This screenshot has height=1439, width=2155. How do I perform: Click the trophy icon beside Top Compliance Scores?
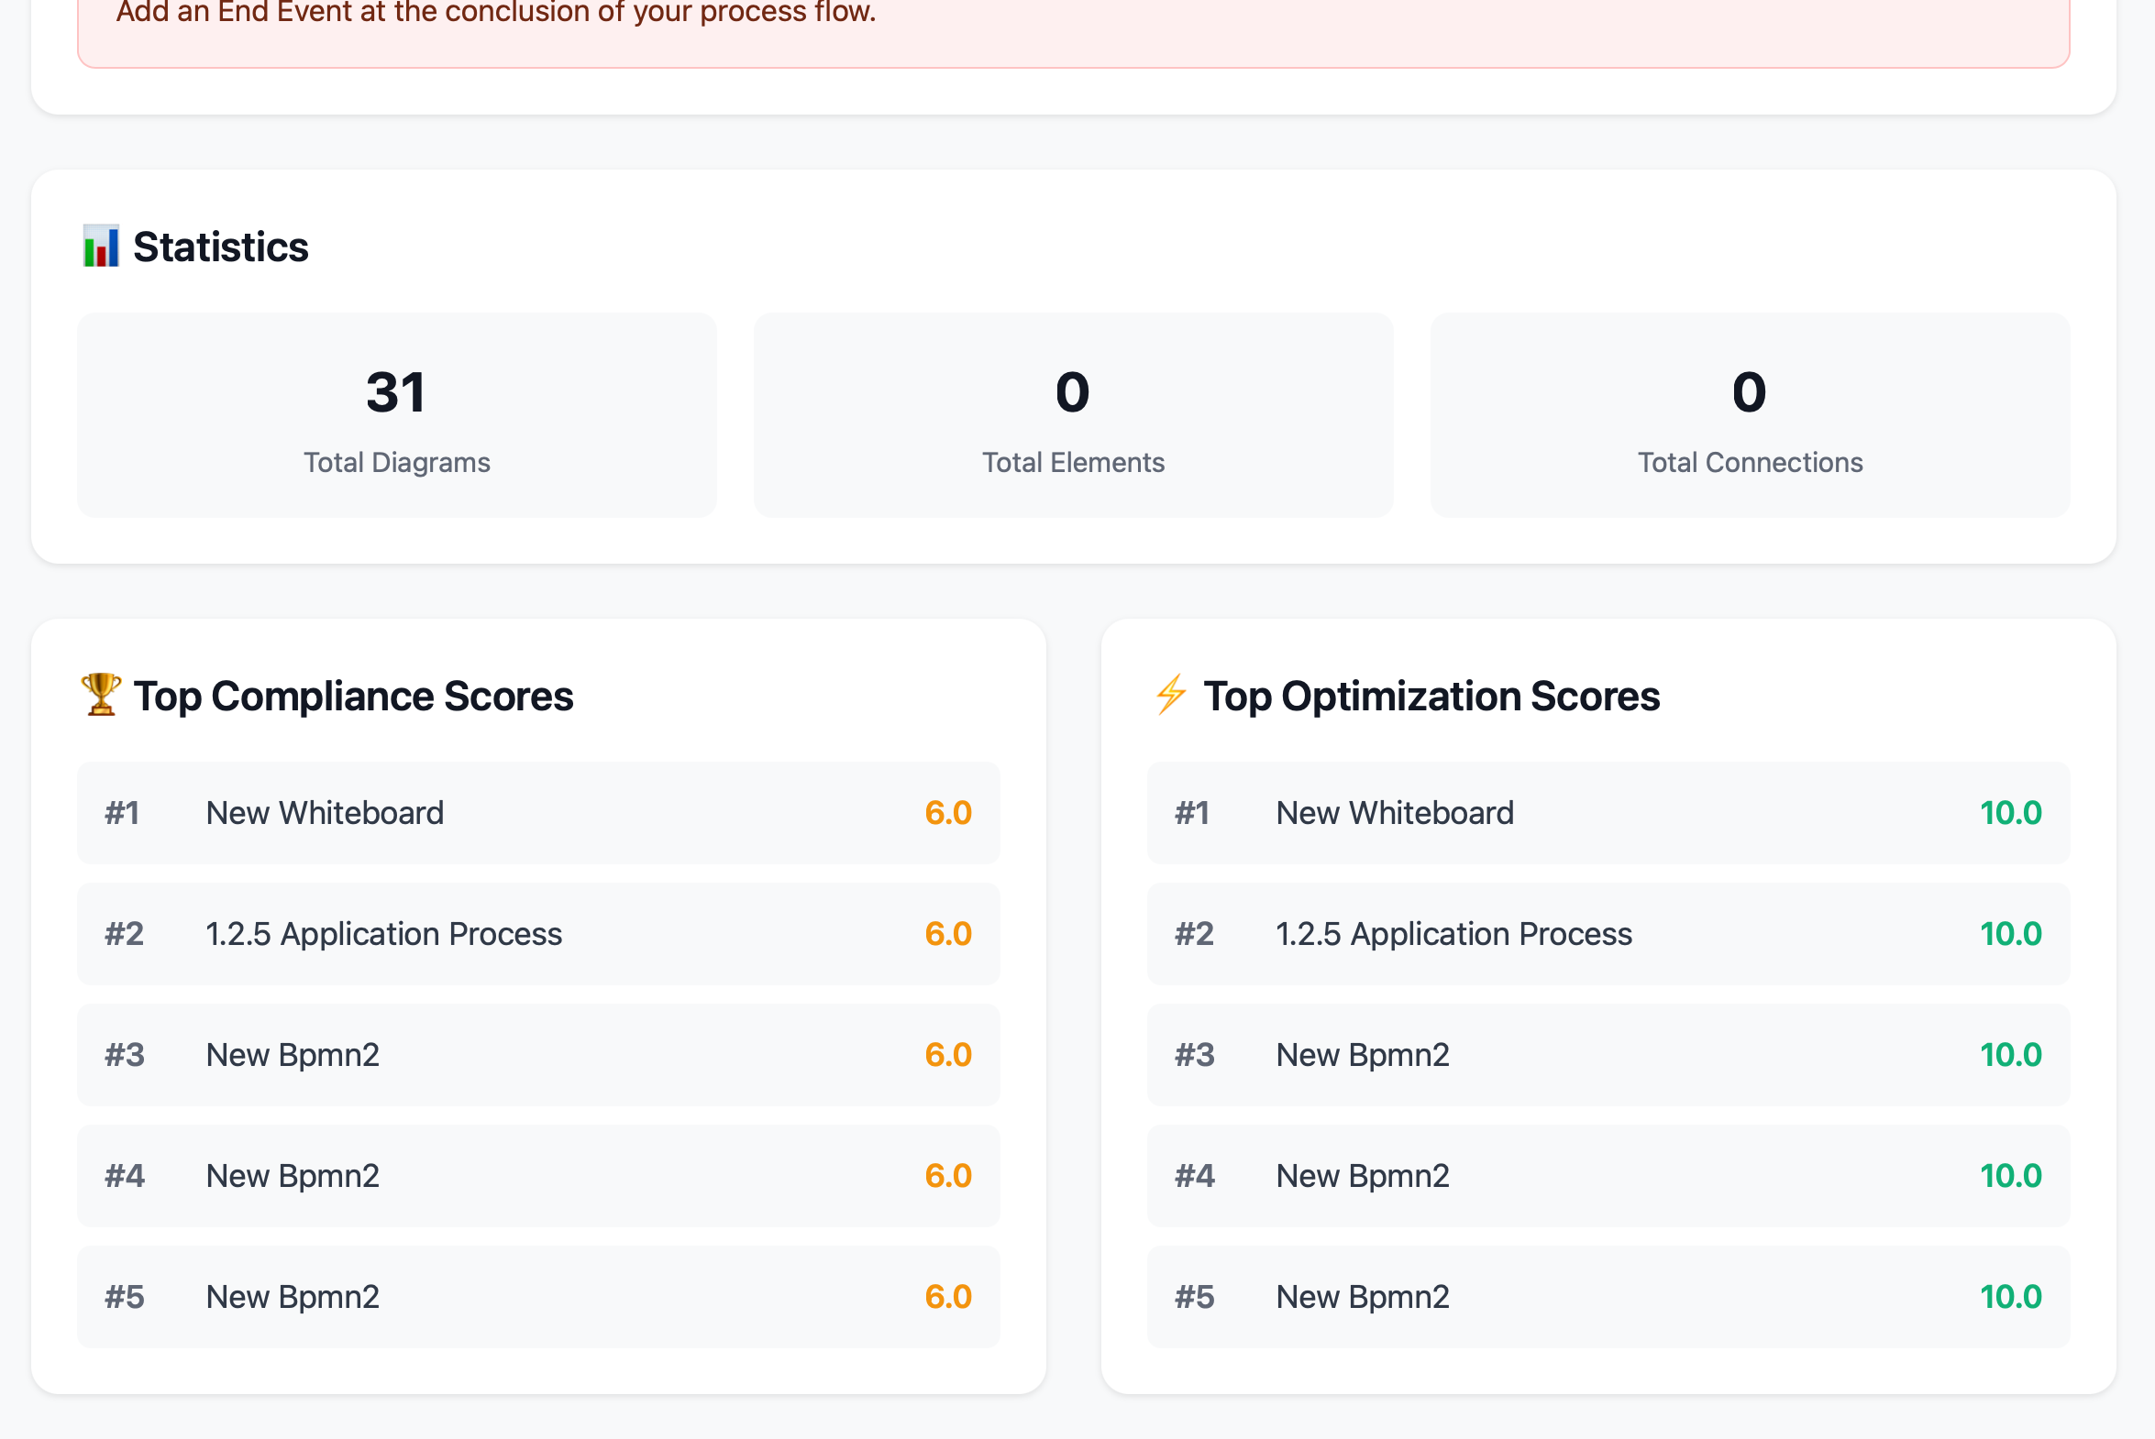(x=100, y=695)
